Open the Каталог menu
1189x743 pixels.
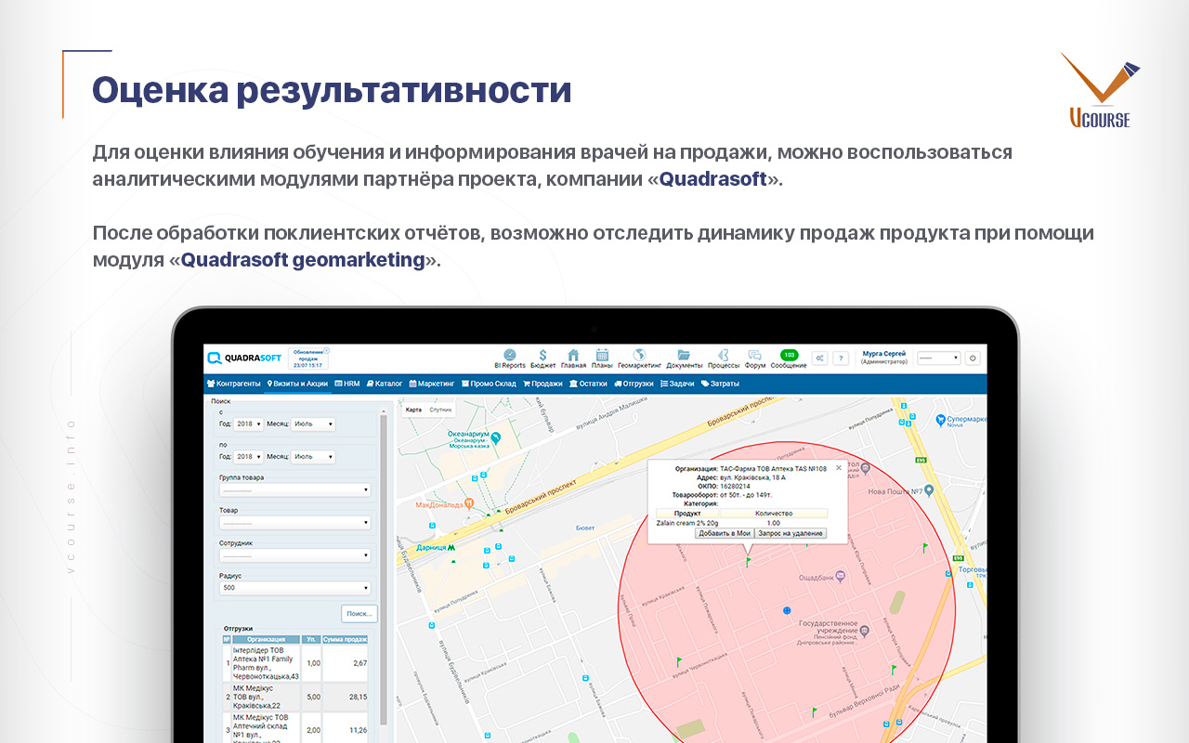coord(385,384)
